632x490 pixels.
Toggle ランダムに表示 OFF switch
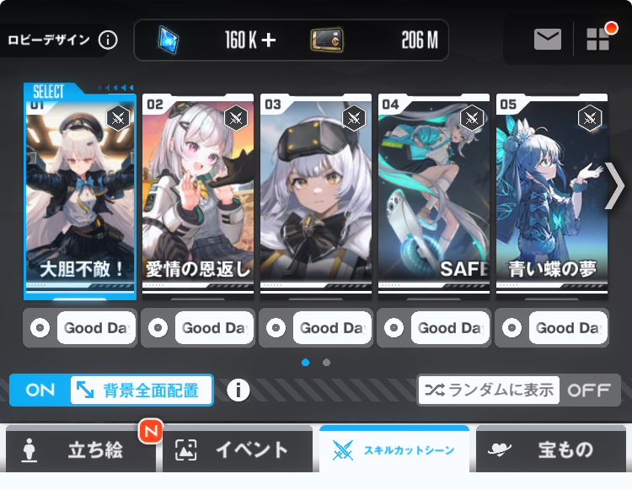[x=518, y=390]
